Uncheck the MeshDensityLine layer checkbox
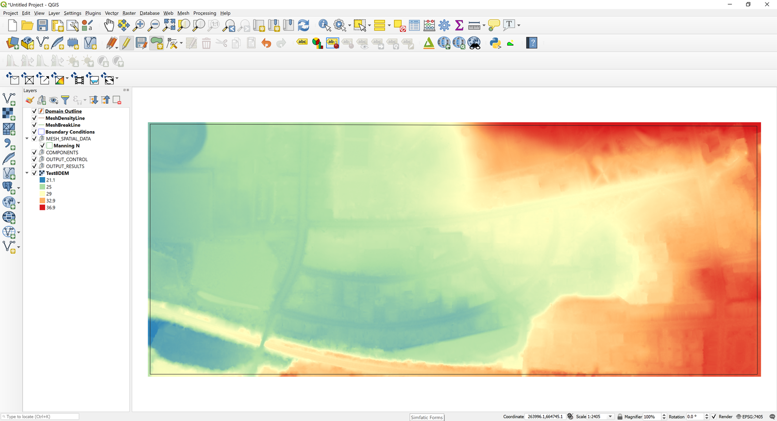777x421 pixels. click(34, 118)
